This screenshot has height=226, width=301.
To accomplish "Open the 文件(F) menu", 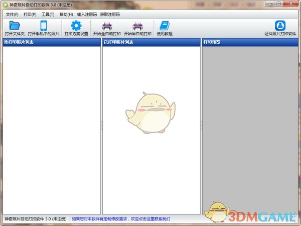I will click(12, 15).
